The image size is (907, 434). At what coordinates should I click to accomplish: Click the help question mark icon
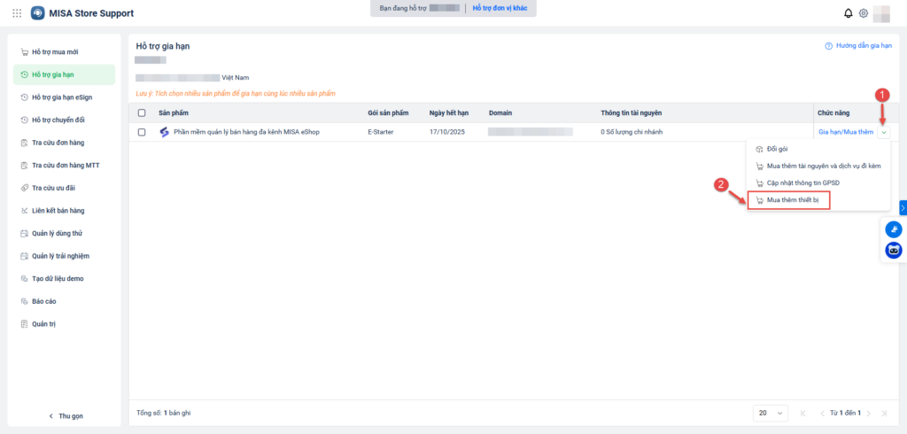click(x=828, y=46)
